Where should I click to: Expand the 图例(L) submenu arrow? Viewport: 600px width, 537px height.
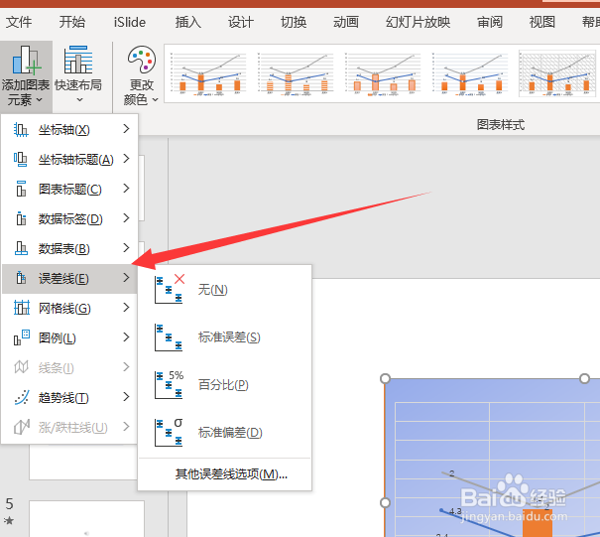tap(126, 337)
